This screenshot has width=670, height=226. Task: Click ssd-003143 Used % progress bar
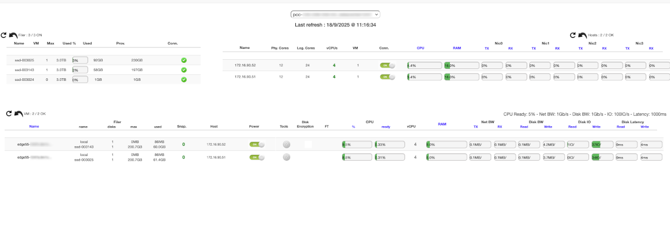[x=80, y=69]
